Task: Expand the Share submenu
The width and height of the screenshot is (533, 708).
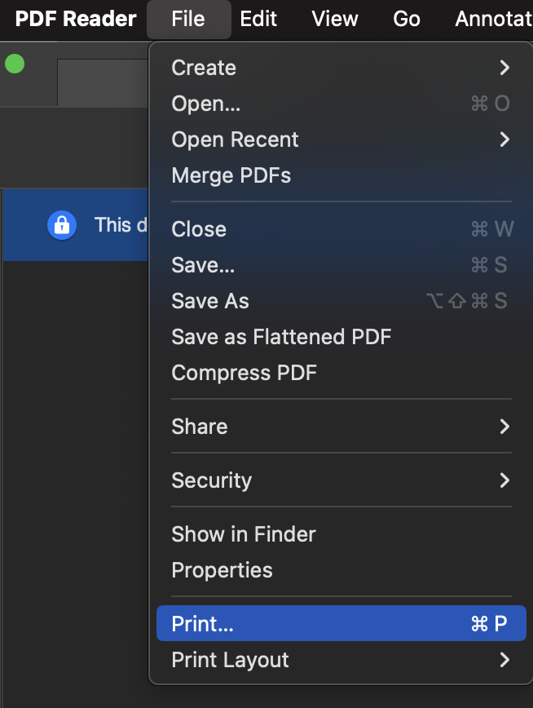Action: click(341, 427)
